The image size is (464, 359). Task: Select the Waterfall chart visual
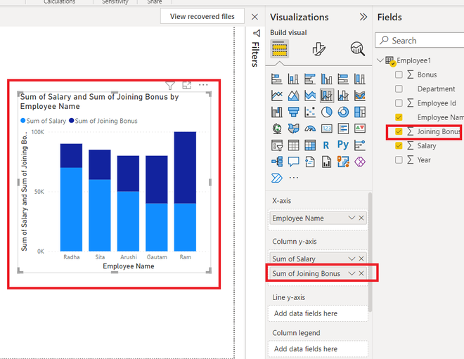(x=277, y=112)
